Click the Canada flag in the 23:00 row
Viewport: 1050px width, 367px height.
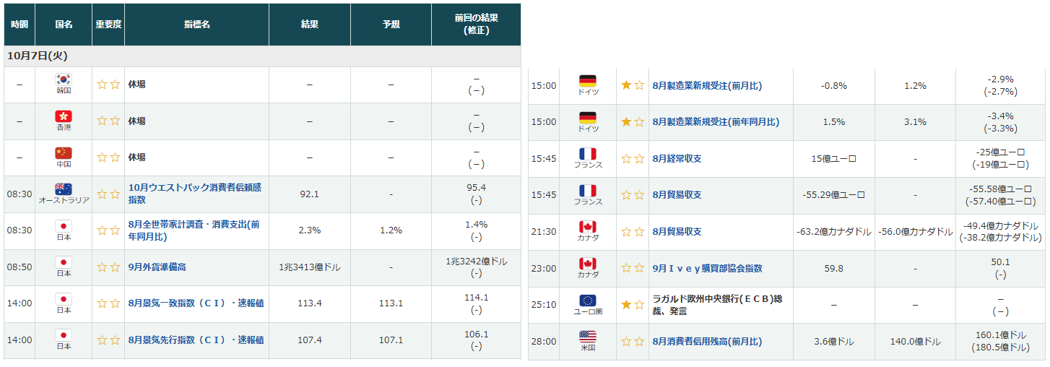click(588, 264)
